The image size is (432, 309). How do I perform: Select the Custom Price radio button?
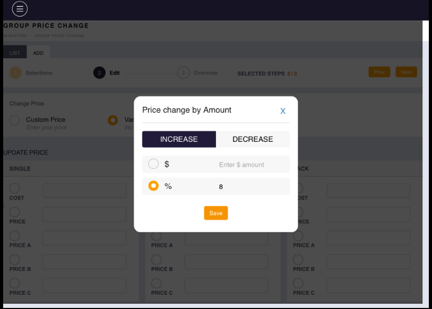pos(15,120)
